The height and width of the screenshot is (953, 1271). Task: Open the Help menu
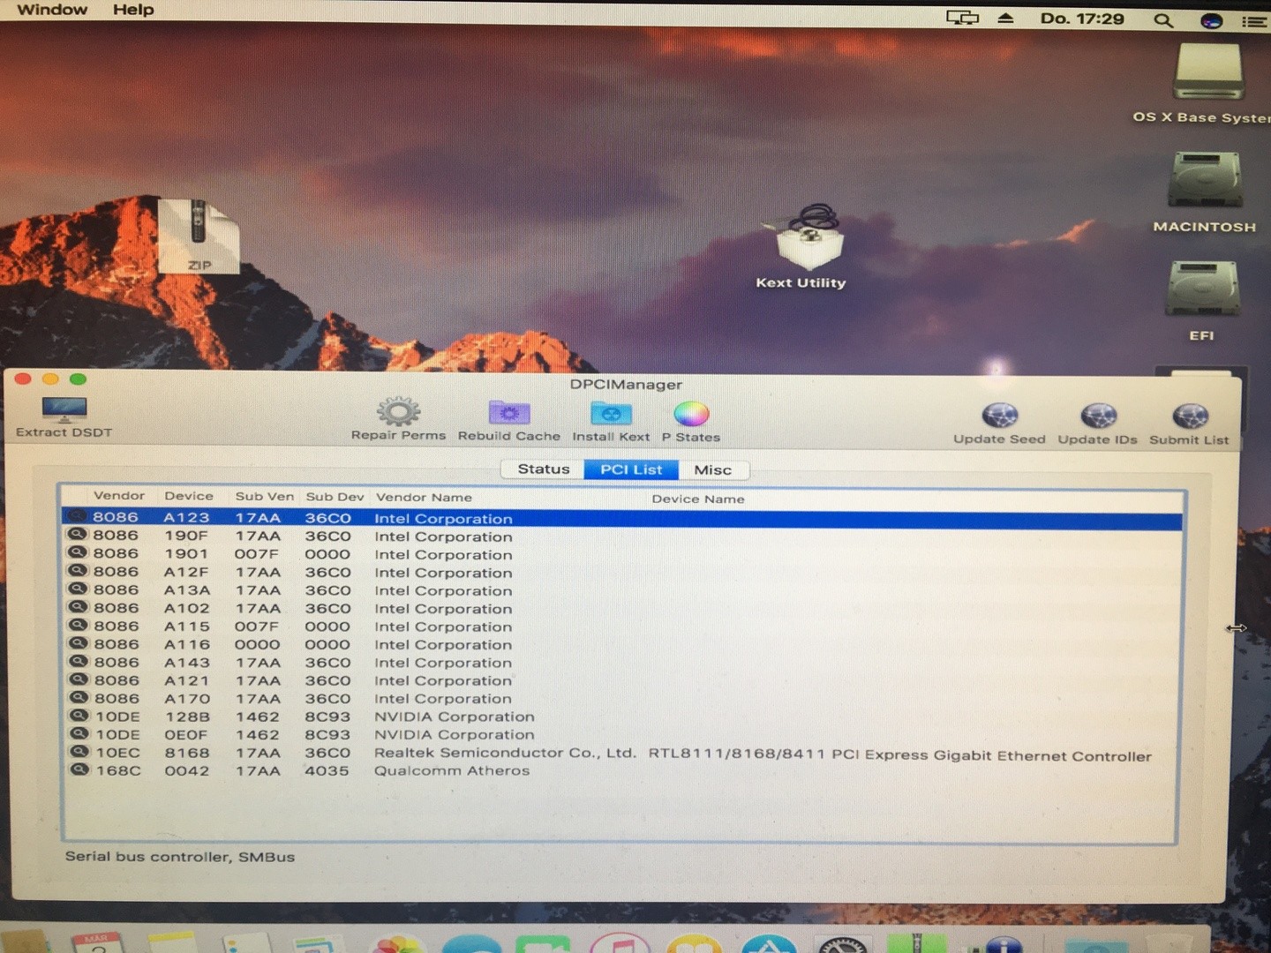click(133, 10)
